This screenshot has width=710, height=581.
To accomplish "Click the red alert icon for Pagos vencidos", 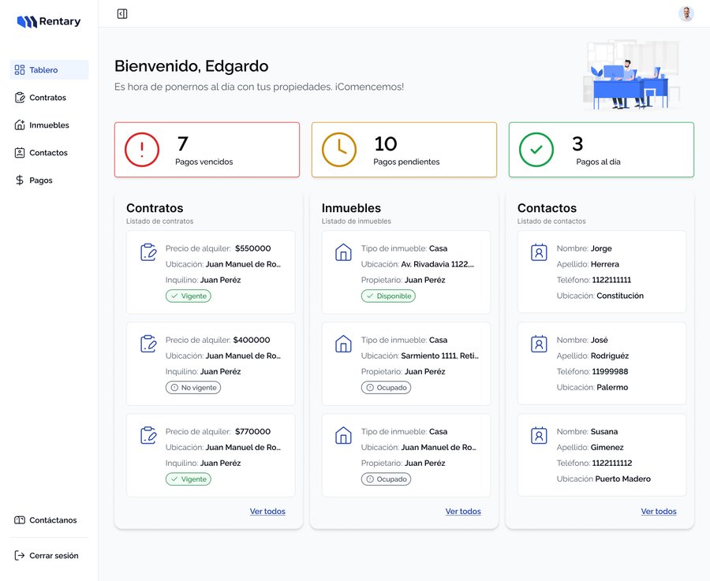I will 142,149.
